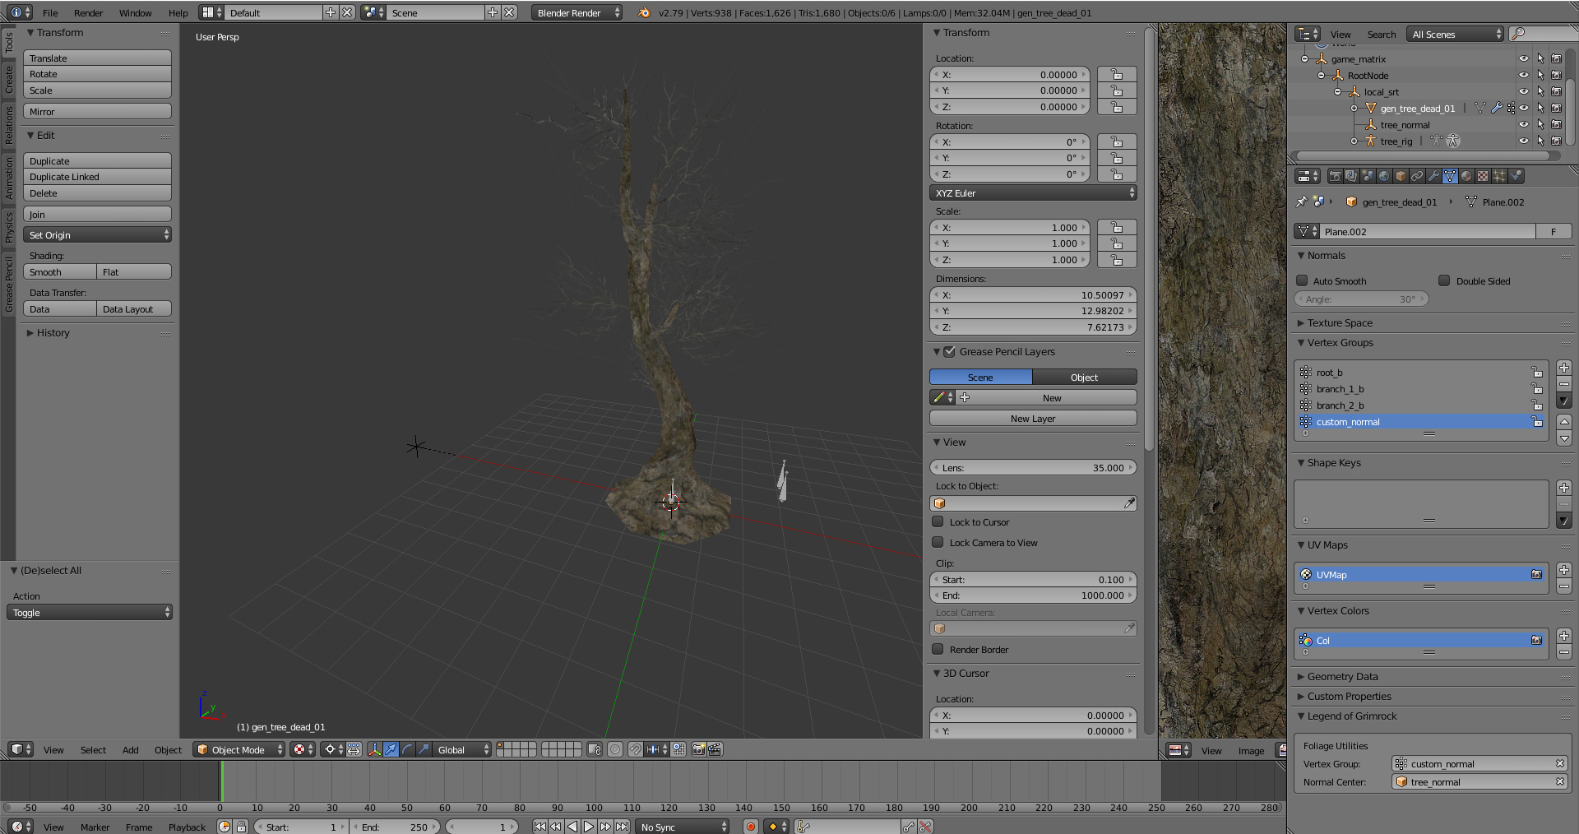Viewport: 1579px width, 834px height.
Task: Add a new vertex group with plus
Action: point(1564,368)
